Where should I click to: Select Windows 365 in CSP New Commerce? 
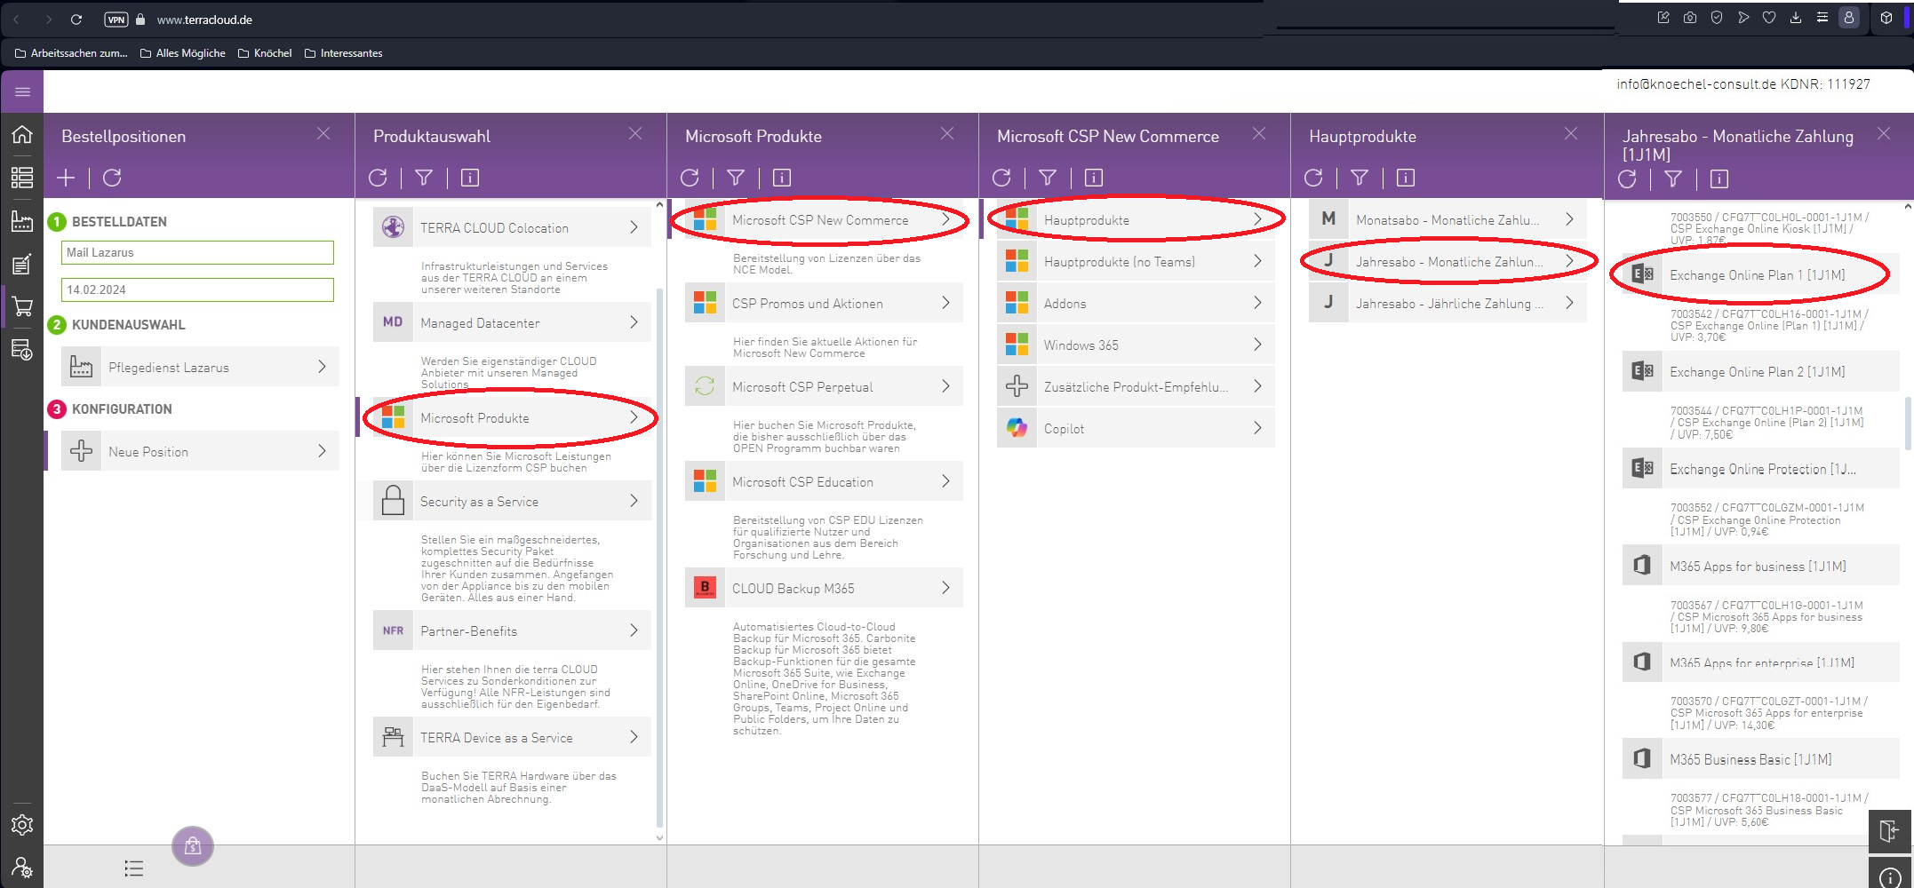pos(1135,345)
